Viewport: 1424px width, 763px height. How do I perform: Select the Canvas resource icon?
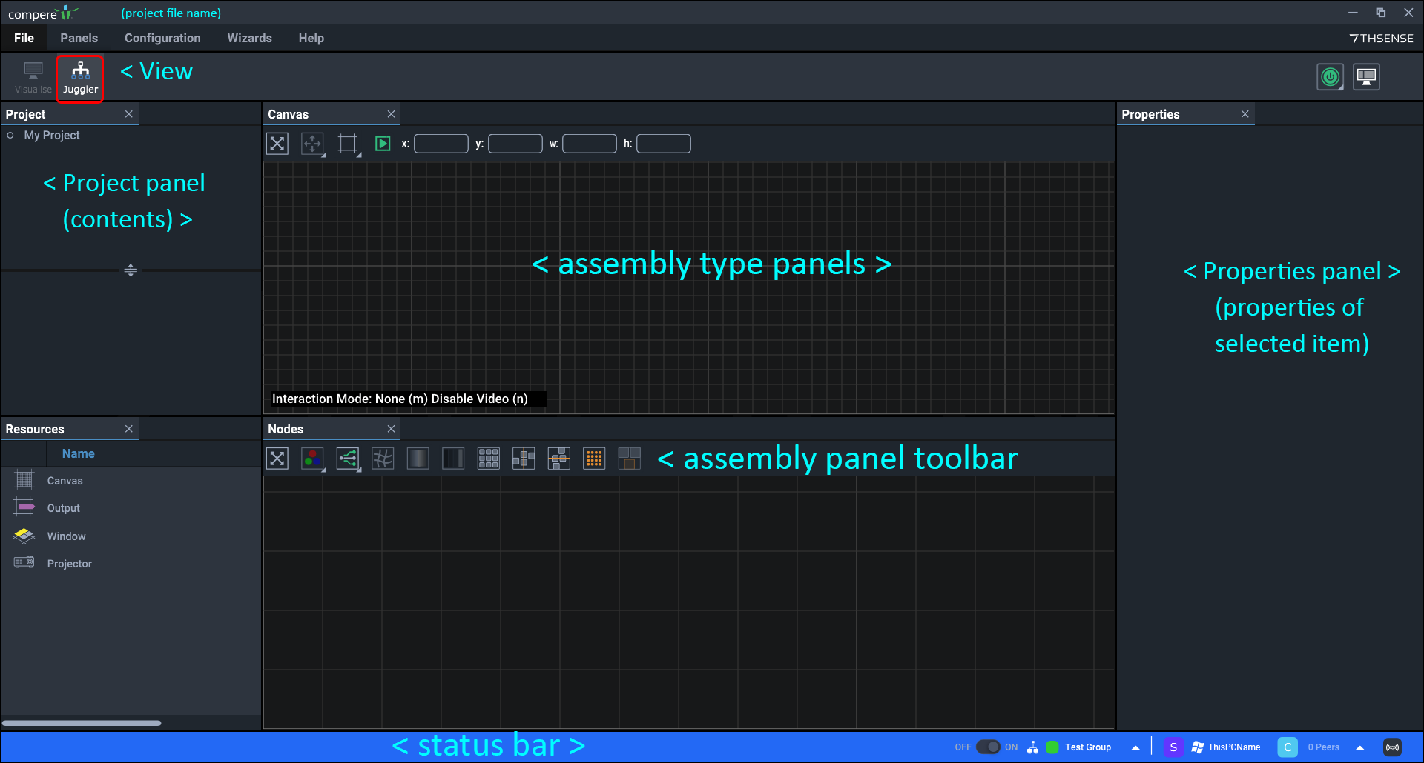point(24,480)
